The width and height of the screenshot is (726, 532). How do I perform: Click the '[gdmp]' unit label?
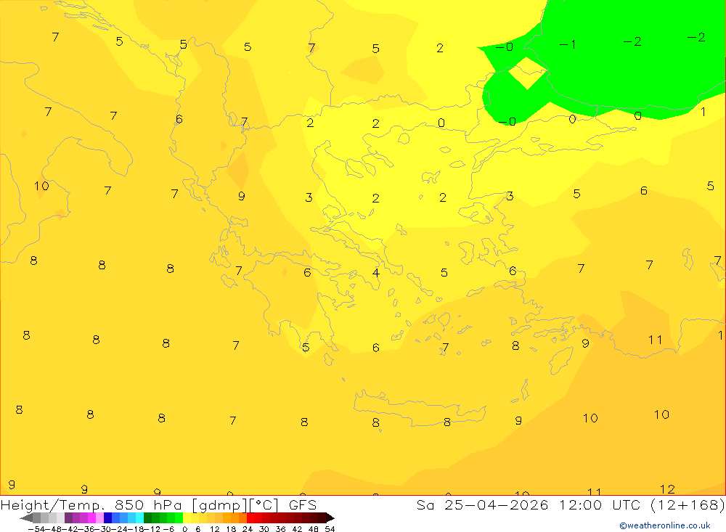[x=220, y=505]
